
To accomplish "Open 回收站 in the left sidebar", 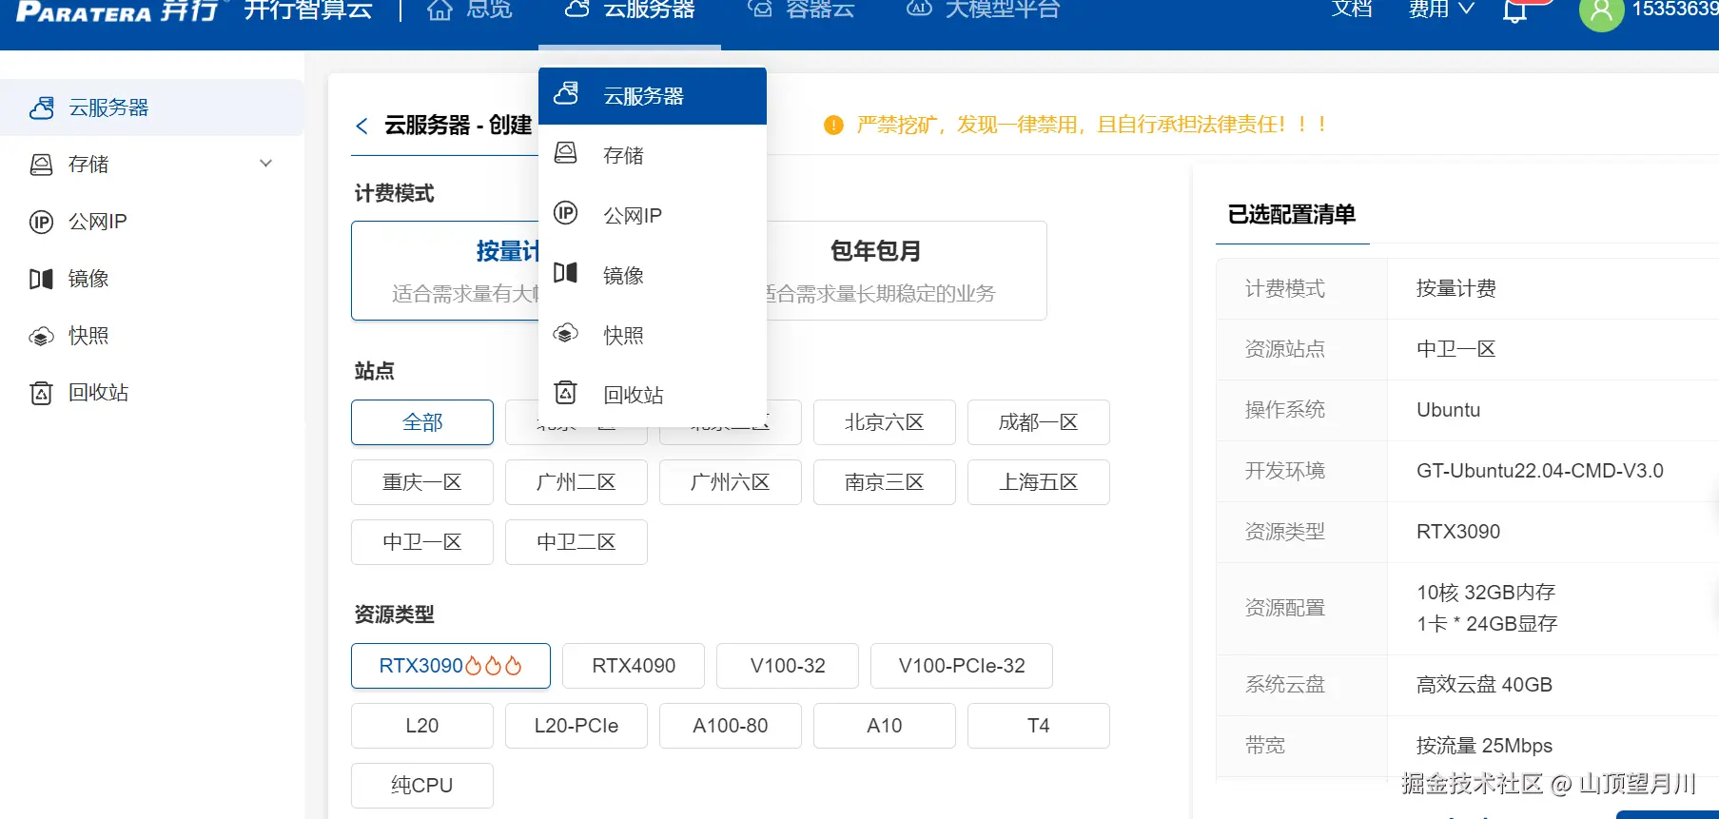I will pos(152,393).
